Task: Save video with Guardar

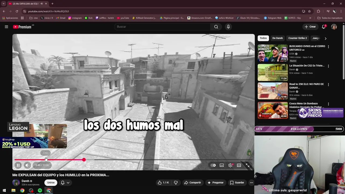Action: [x=237, y=183]
